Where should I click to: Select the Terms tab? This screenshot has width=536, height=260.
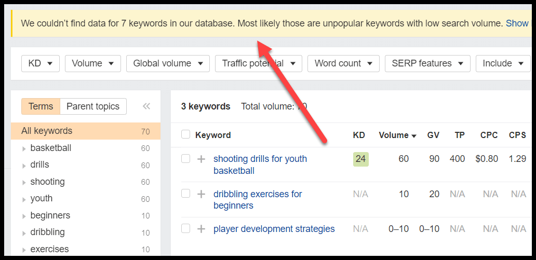41,106
